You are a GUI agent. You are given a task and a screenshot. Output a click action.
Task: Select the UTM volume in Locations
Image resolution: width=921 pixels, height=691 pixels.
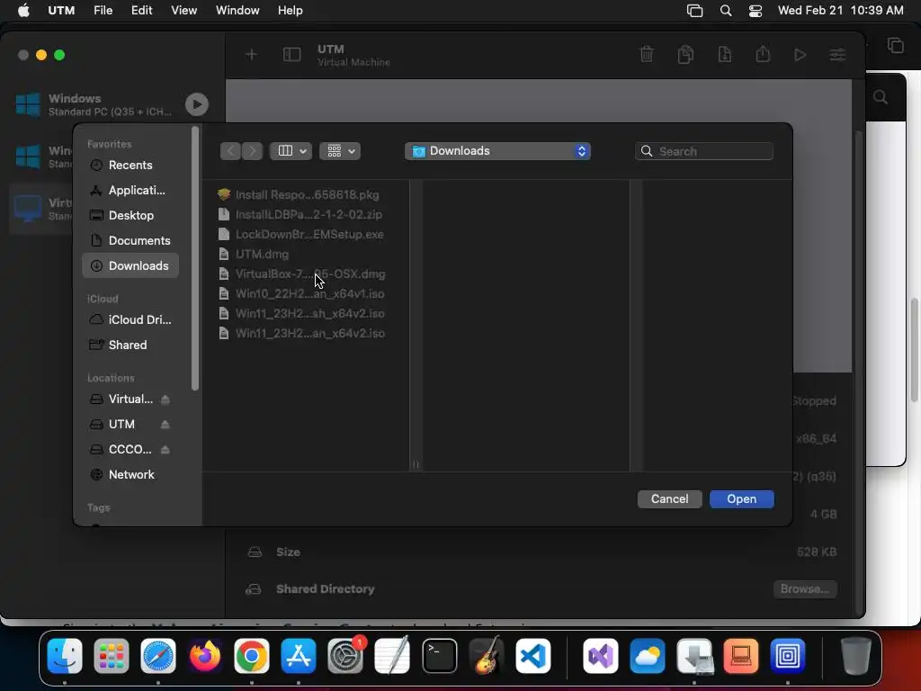tap(121, 425)
